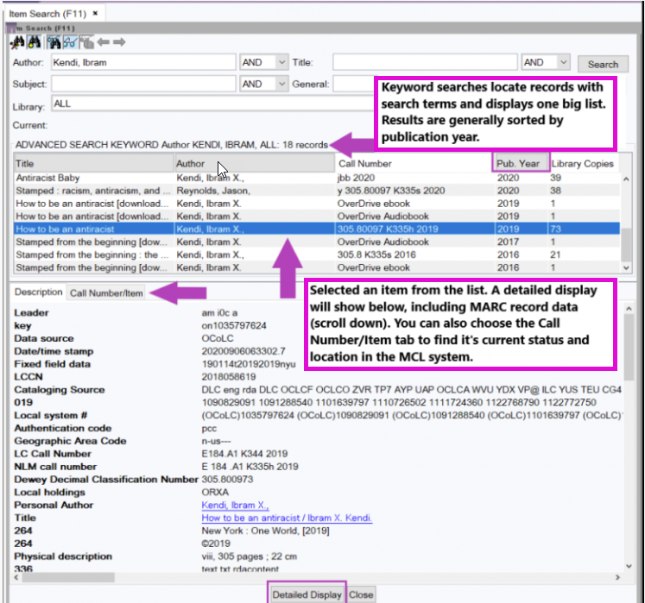This screenshot has height=603, width=645.
Task: Sort results by the Pub. Year column header
Action: (x=521, y=164)
